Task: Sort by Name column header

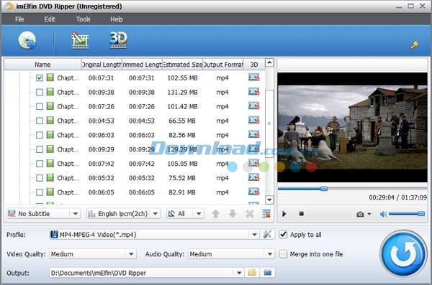Action: point(42,65)
